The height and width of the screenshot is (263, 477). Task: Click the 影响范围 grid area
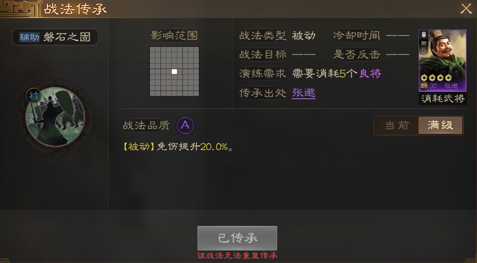[174, 71]
